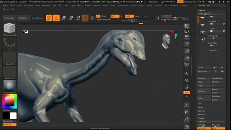This screenshot has width=231, height=130.
Task: Toggle the Zsub mode
Action: point(137,16)
